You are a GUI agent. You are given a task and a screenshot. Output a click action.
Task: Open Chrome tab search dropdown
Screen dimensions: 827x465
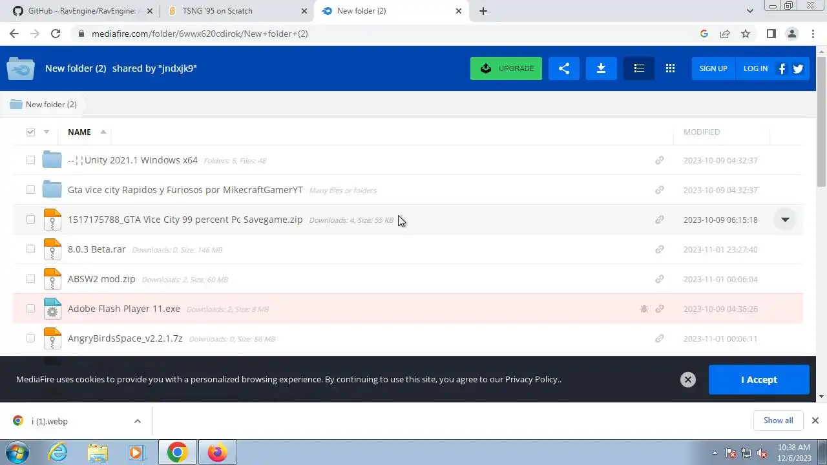tap(749, 11)
